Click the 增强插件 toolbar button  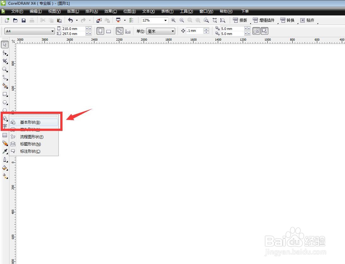click(x=264, y=20)
